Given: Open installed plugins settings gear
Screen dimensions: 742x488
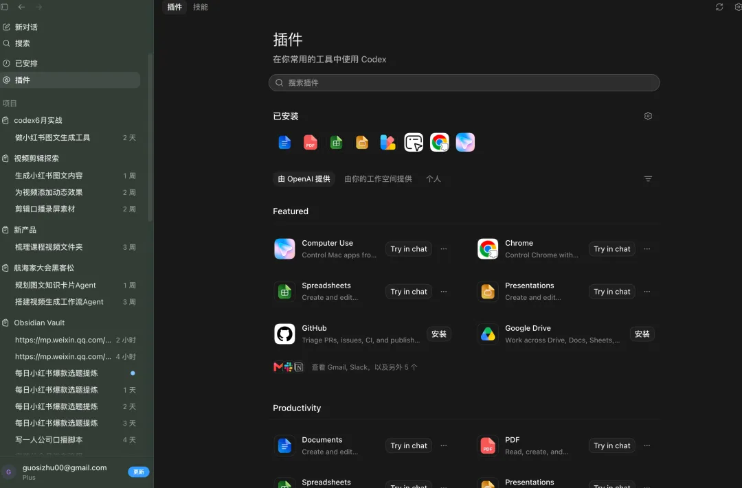Looking at the screenshot, I should [x=649, y=116].
